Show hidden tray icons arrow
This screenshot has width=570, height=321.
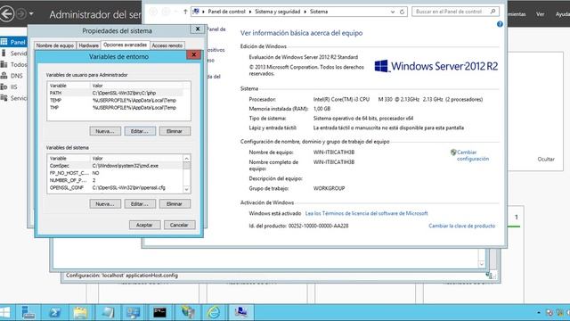(538, 313)
